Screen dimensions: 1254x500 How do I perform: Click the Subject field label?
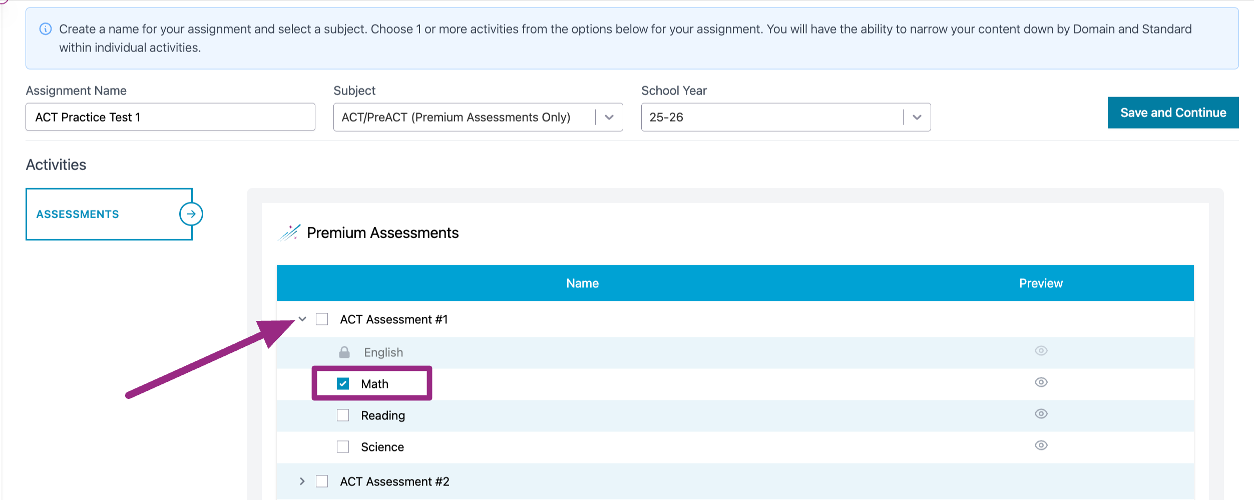354,91
